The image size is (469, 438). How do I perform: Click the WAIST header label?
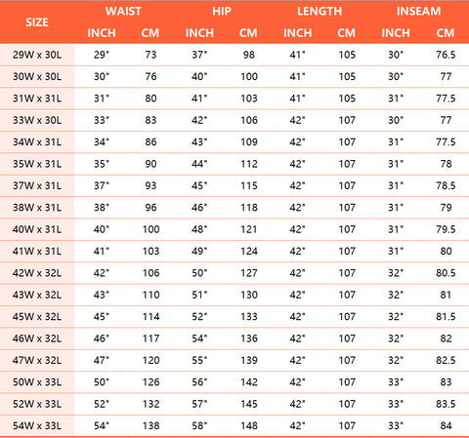pos(123,12)
